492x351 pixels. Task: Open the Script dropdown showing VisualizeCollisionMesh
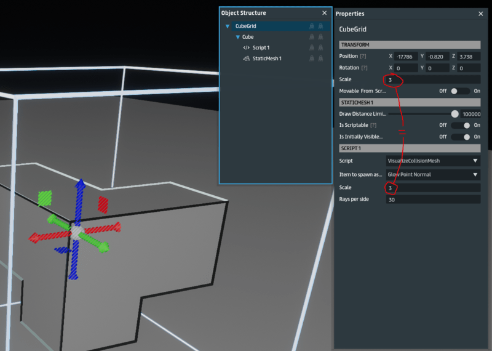[433, 161]
